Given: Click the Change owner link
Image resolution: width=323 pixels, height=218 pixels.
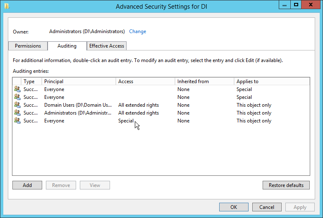Looking at the screenshot, I should (138, 31).
